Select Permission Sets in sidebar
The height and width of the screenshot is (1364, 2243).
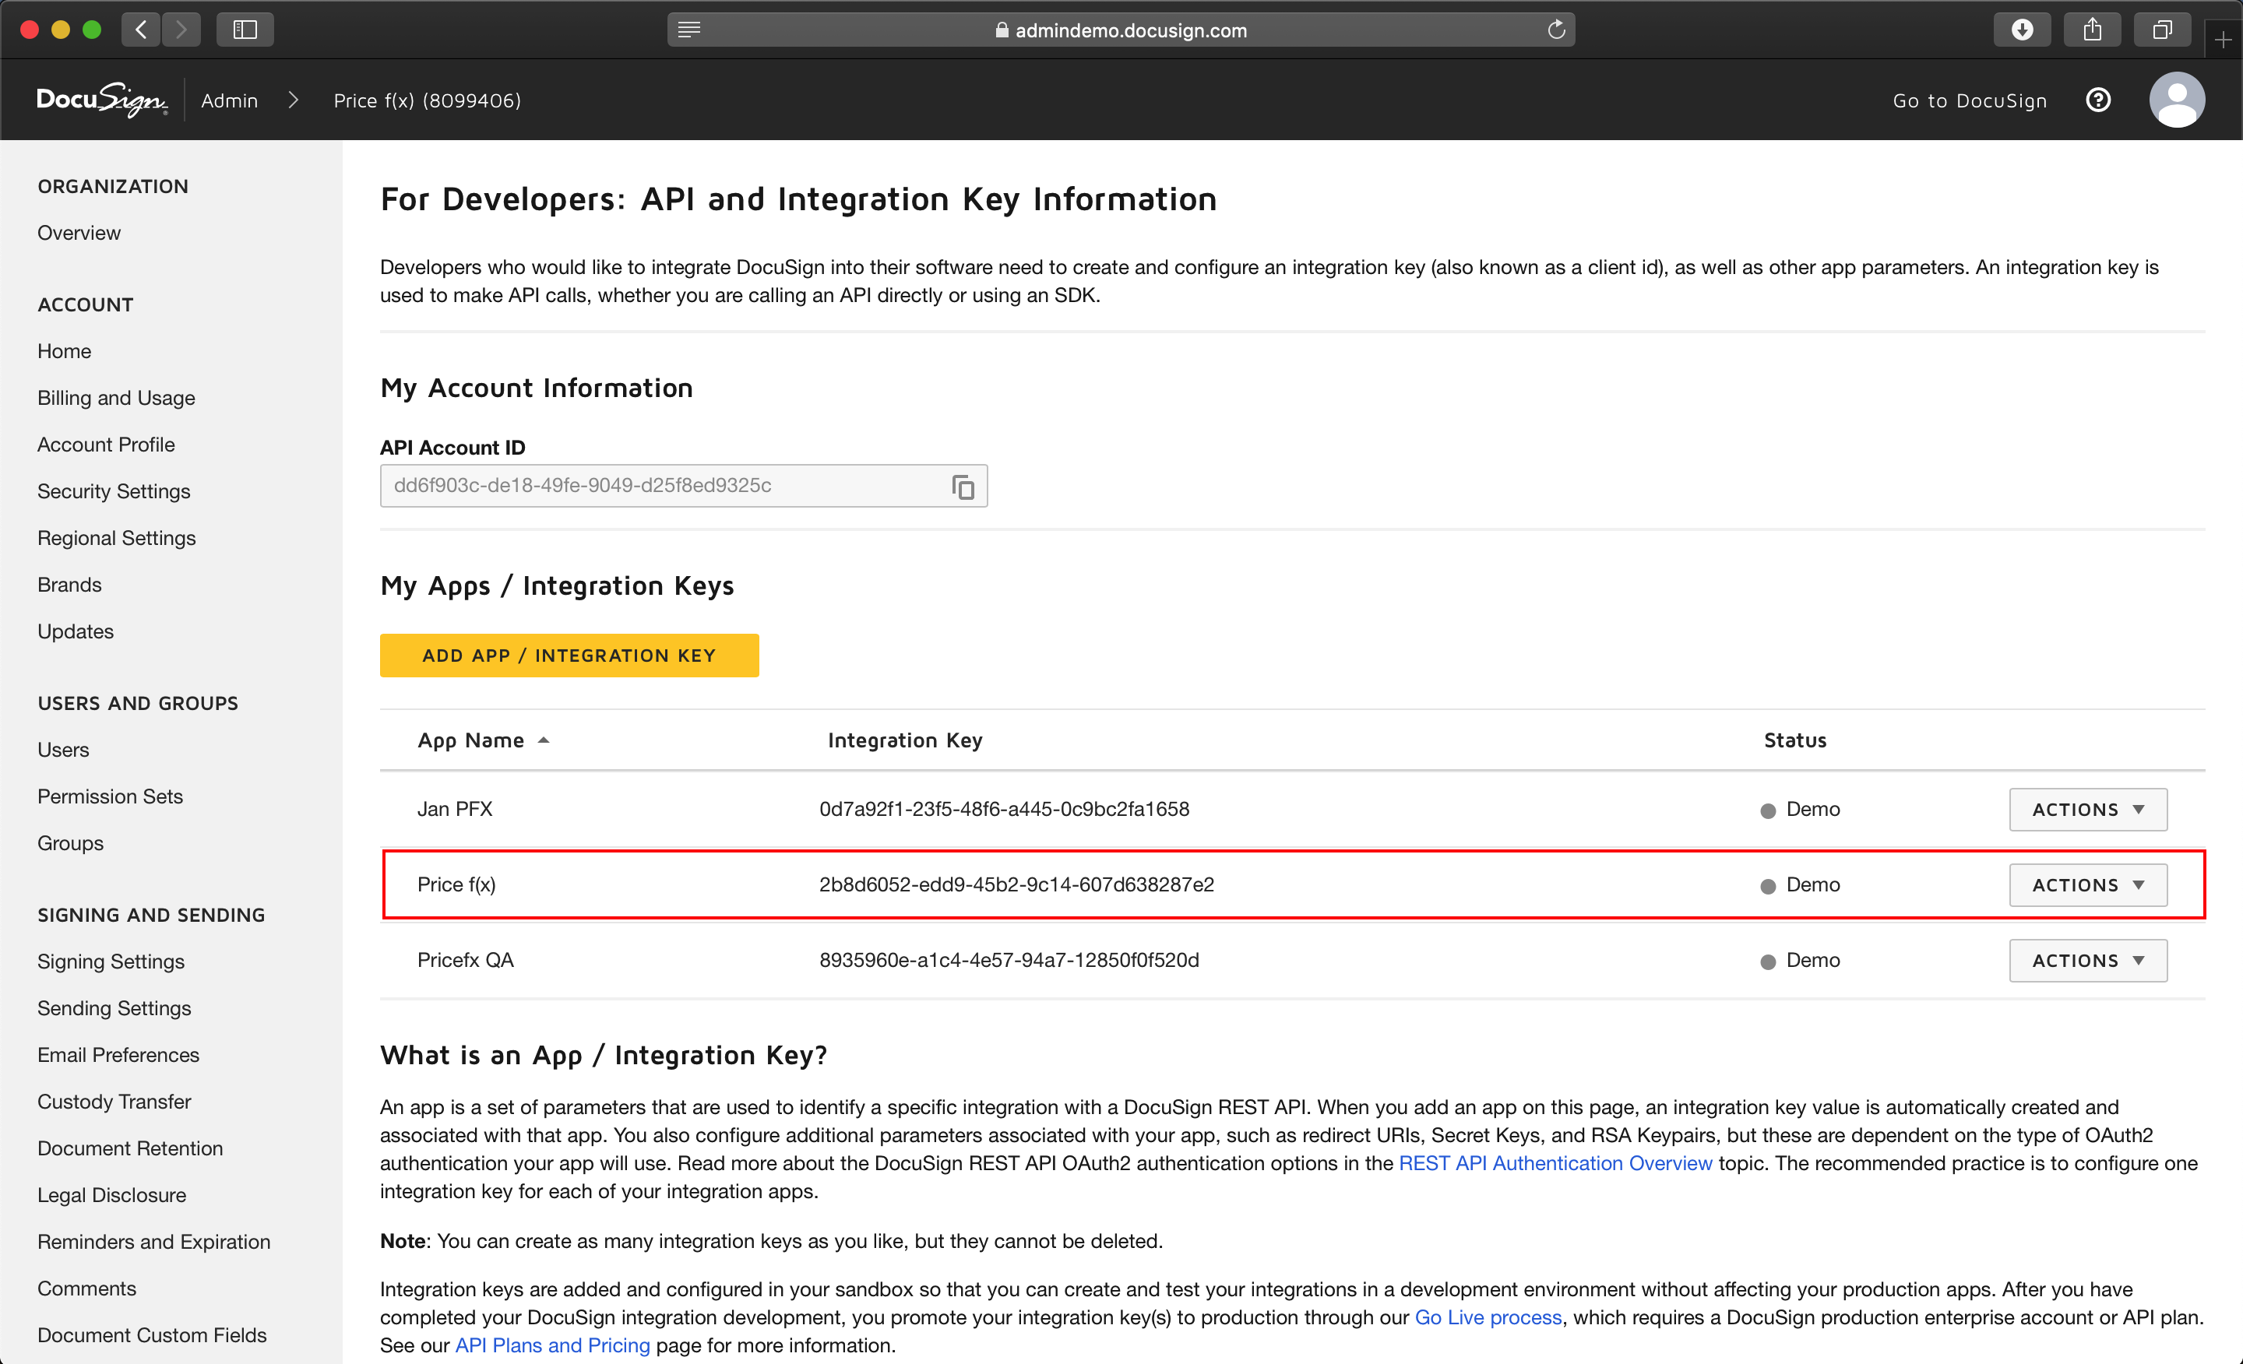pos(110,796)
